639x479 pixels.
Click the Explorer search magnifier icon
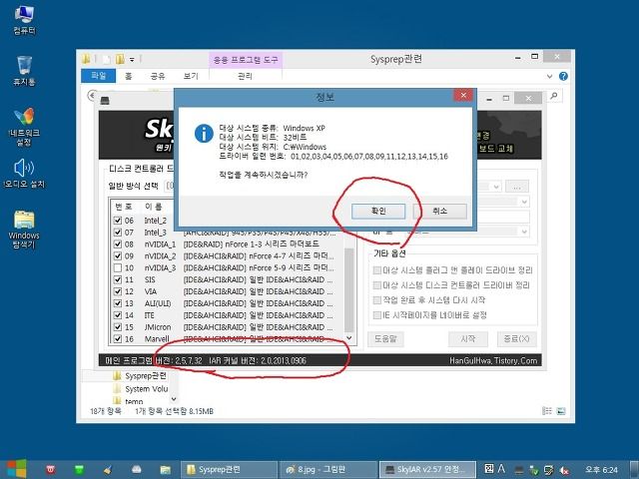553,96
